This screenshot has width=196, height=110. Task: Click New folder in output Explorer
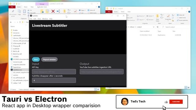tap(157, 18)
